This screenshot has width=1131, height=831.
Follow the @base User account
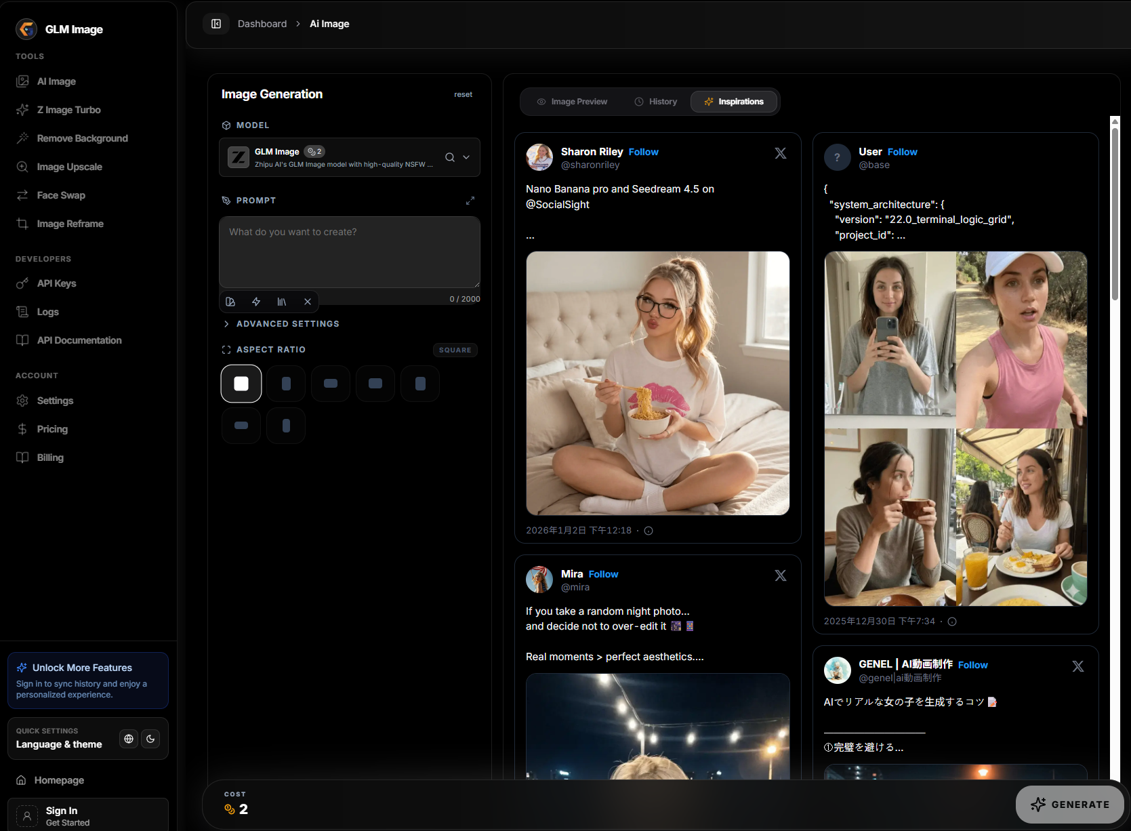902,152
